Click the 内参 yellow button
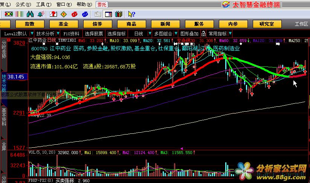 233,24
